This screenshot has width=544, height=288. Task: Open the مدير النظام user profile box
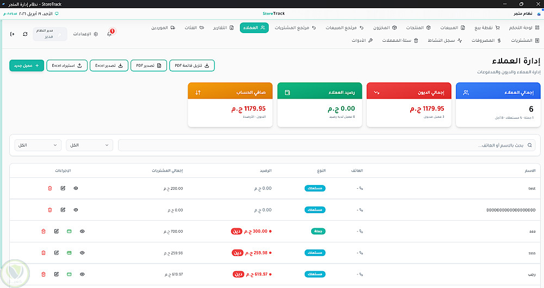[x=50, y=34]
